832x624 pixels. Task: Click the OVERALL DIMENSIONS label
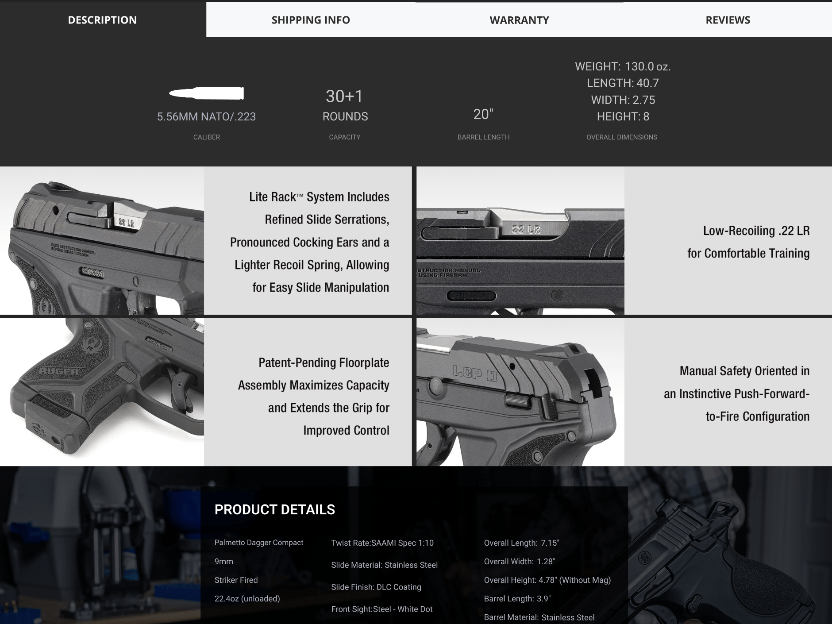pos(622,137)
